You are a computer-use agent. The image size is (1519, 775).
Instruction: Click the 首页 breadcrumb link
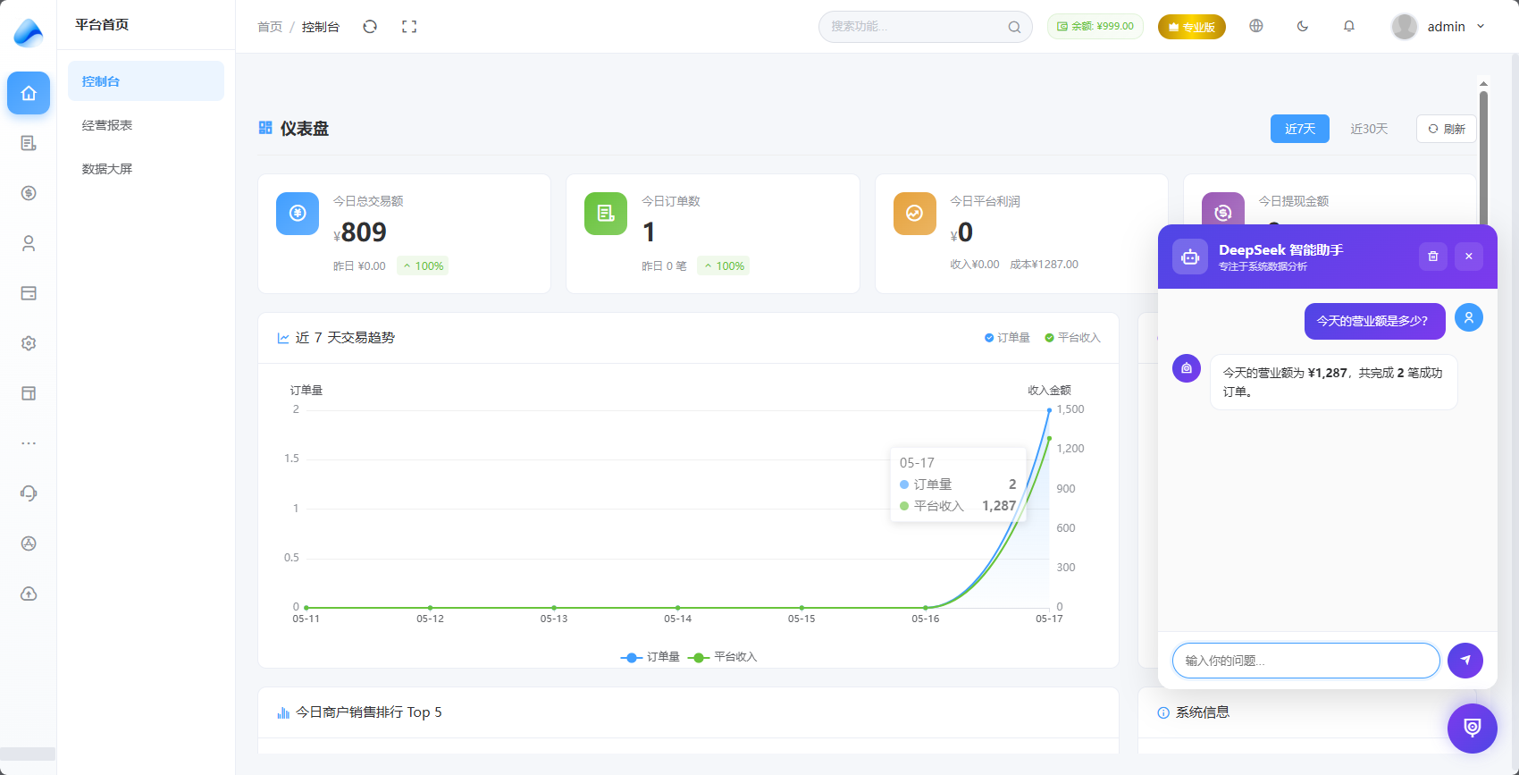point(270,27)
